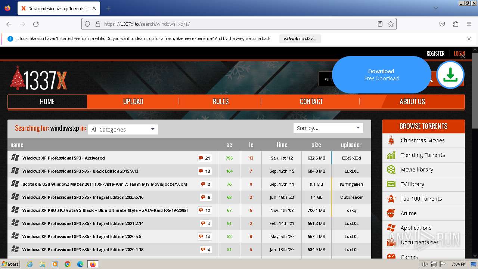This screenshot has height=269, width=478.
Task: Click the blue Free Download banner
Action: [x=381, y=75]
